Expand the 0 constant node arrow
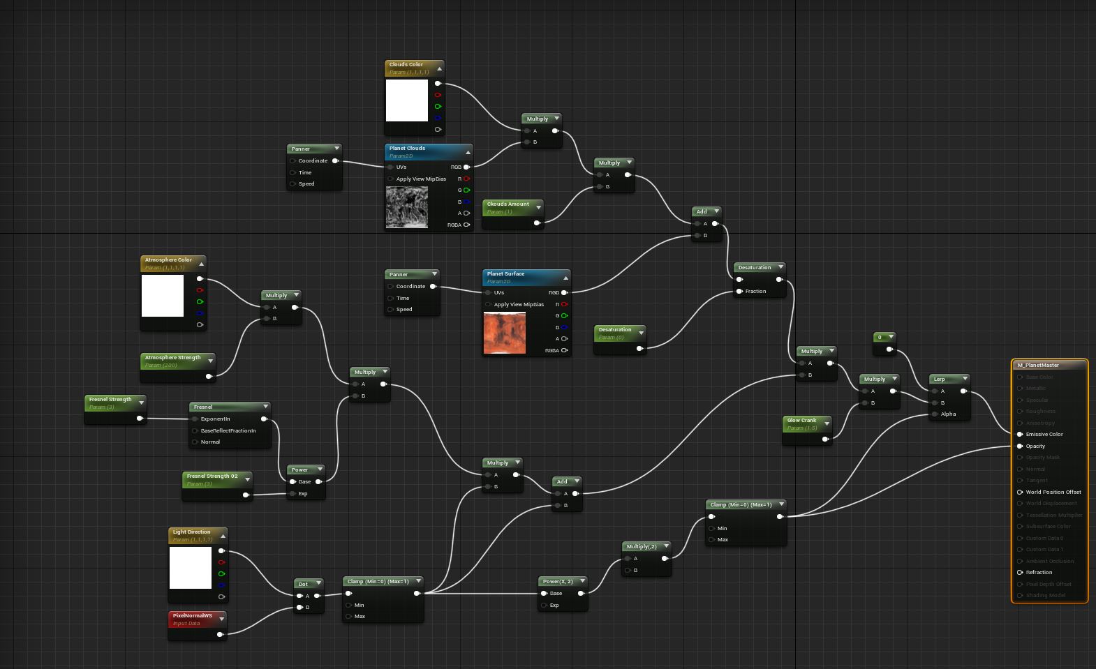 pos(891,337)
